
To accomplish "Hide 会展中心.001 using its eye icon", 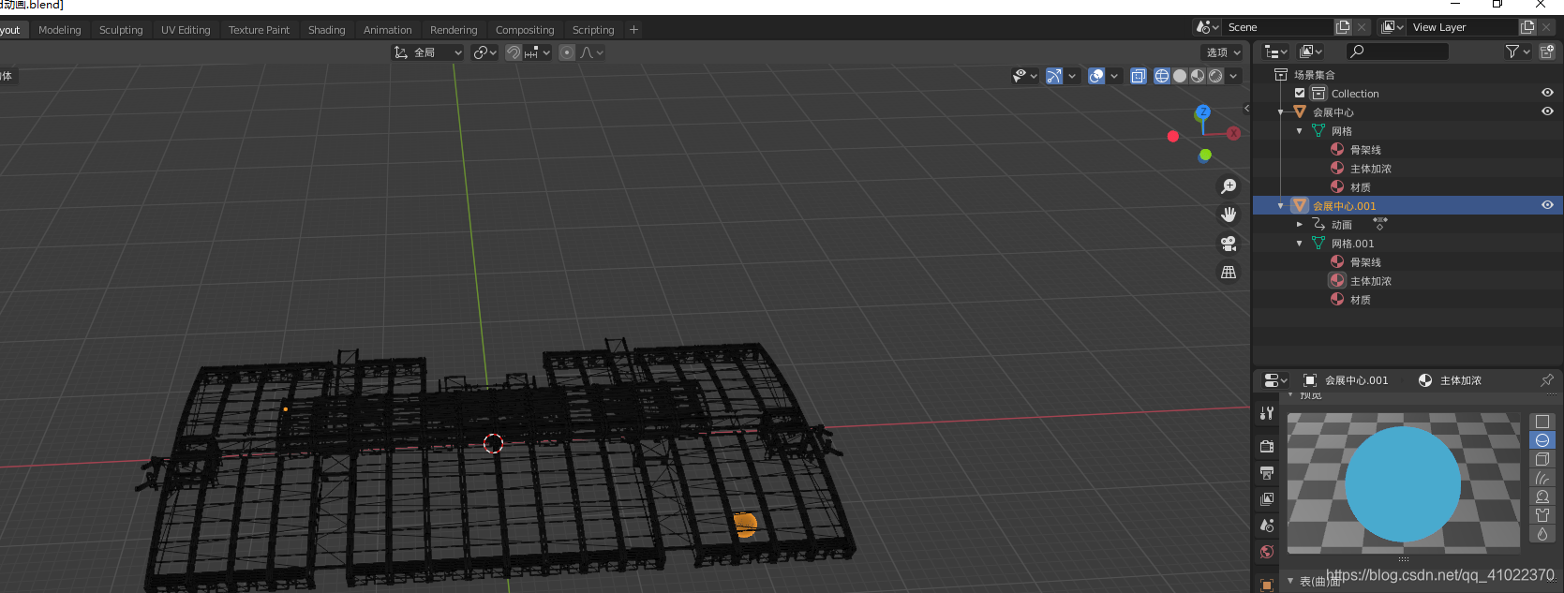I will coord(1547,205).
